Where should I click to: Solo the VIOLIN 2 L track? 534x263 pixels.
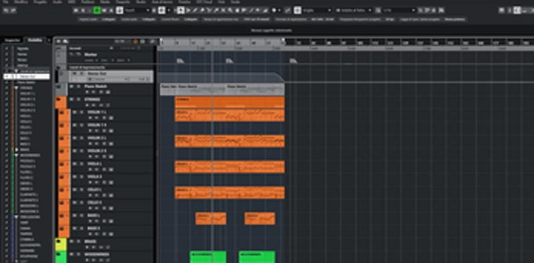(81, 138)
